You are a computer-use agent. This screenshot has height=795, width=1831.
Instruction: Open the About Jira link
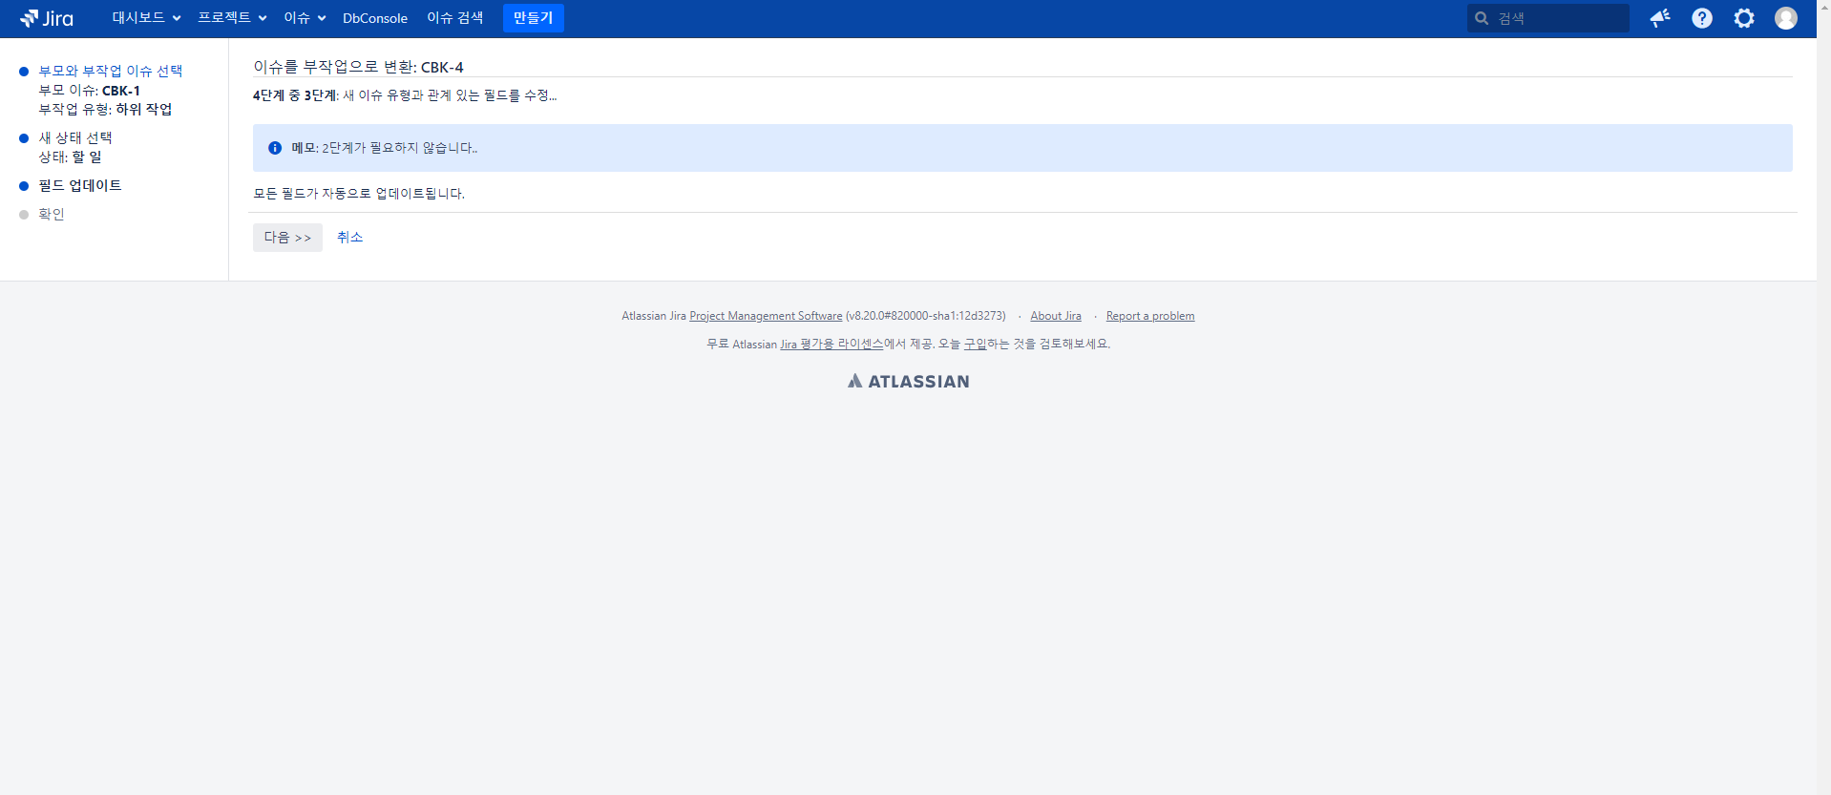point(1056,316)
